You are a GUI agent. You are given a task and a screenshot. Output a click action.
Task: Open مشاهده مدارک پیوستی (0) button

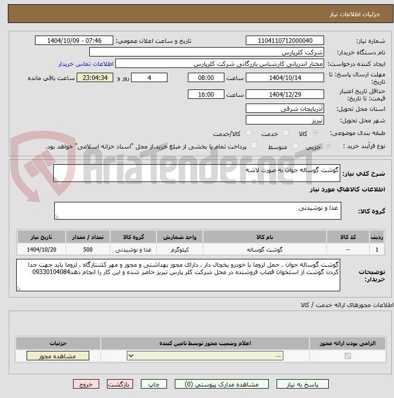222,384
